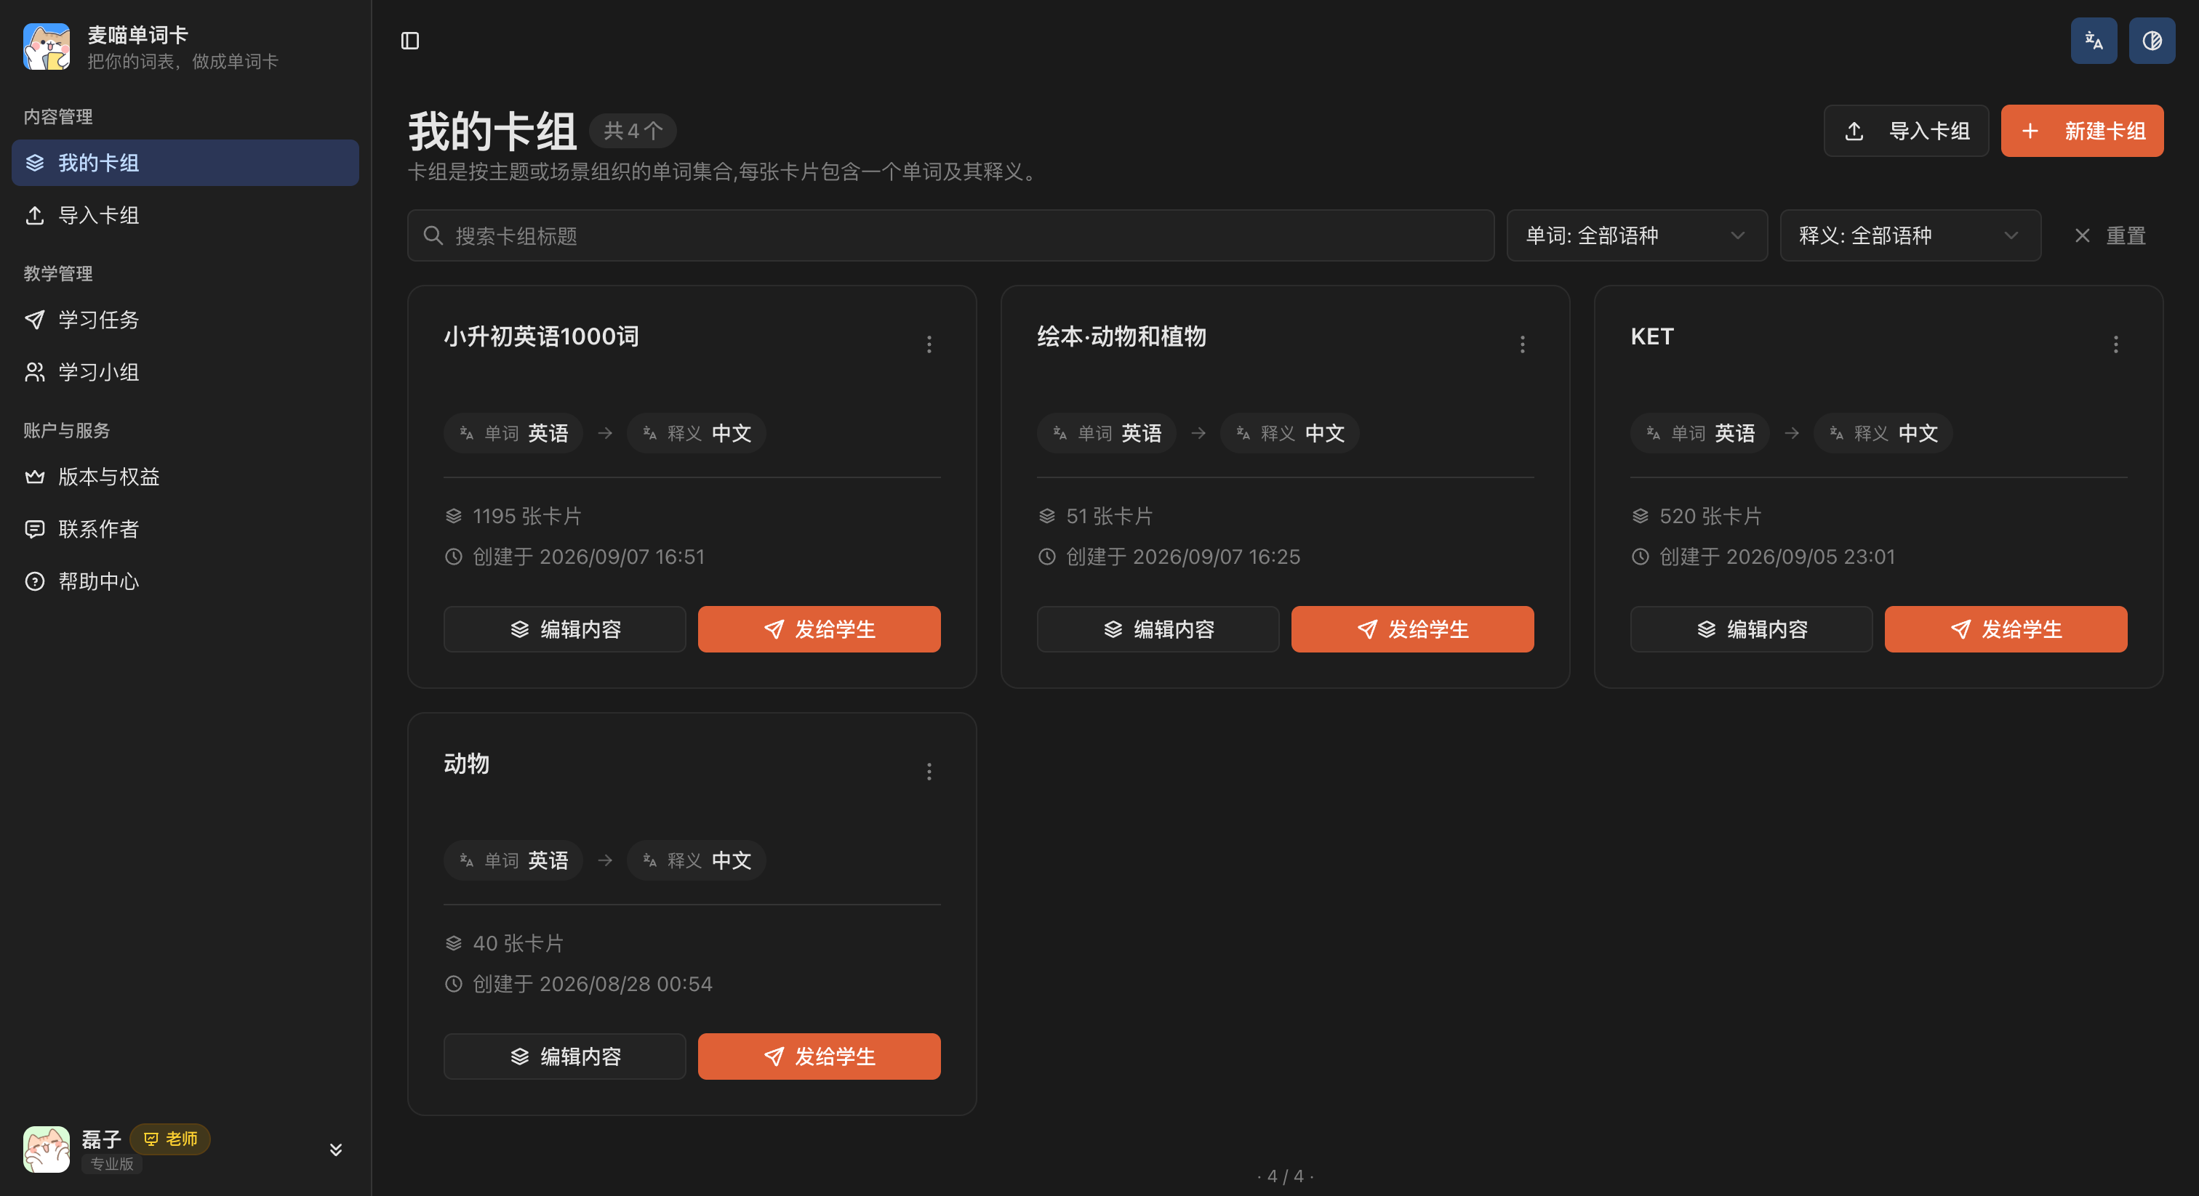Open more options for 小升初英语1000词 deck

[929, 344]
